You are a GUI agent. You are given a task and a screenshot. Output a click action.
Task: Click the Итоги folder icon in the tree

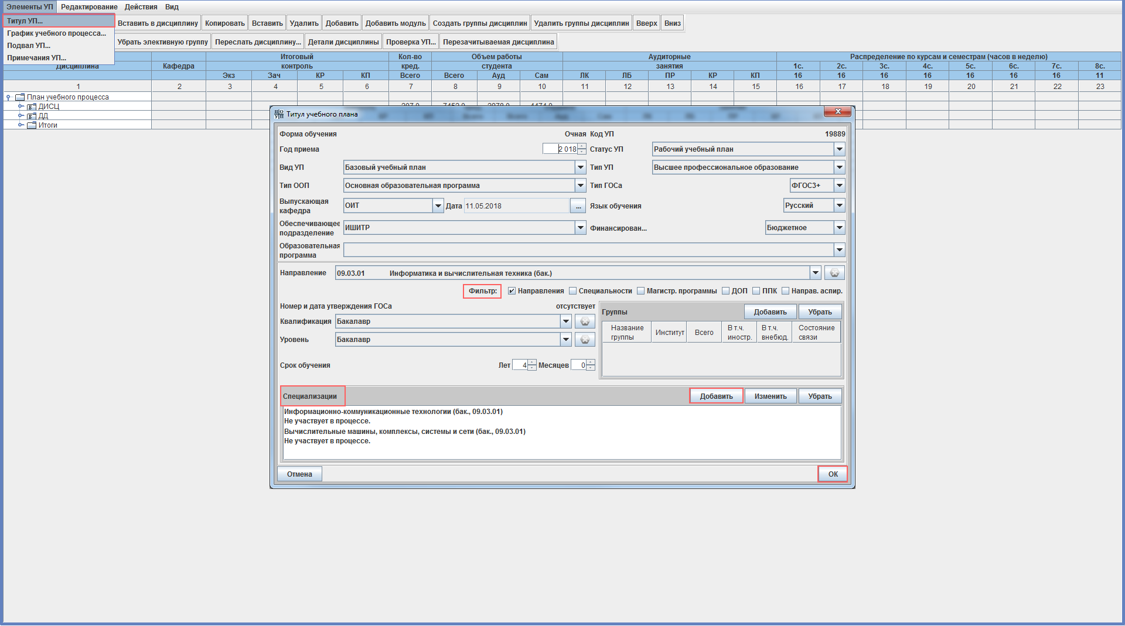pos(32,125)
